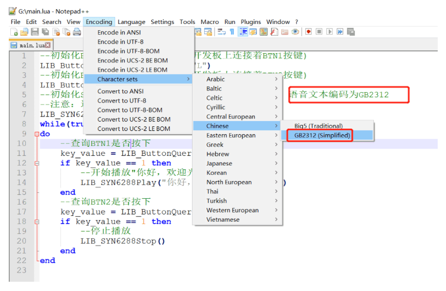Viewport: 446px width, 291px height.
Task: Open the Document Map icon
Action: click(264, 32)
